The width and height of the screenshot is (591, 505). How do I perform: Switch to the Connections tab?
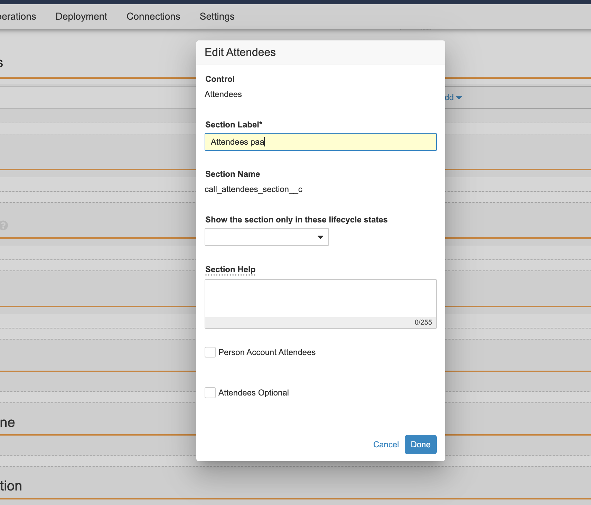[x=153, y=17]
